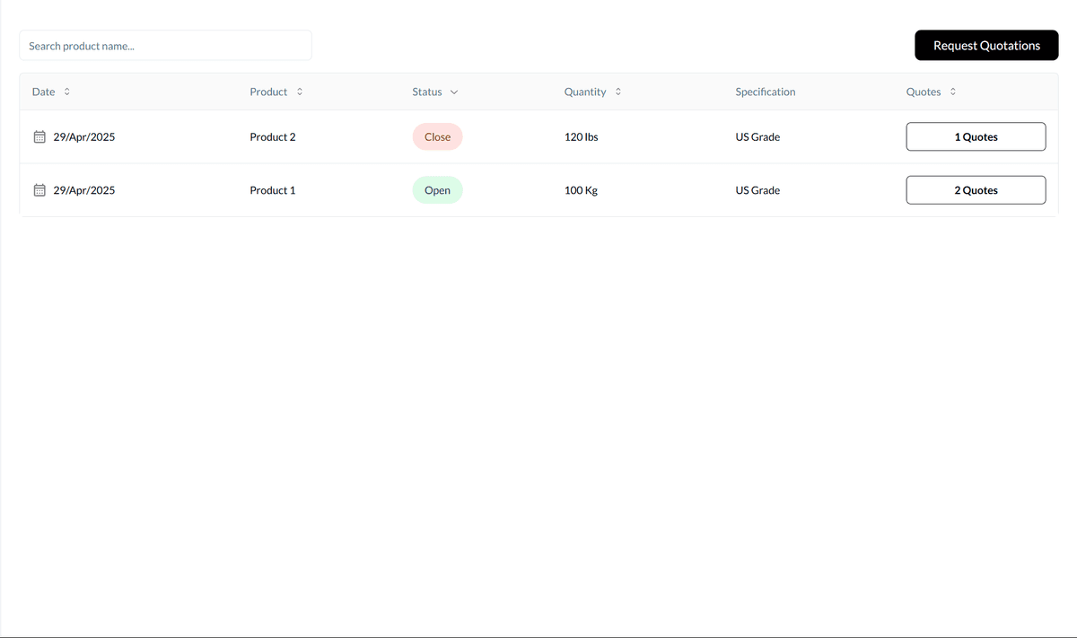Click the calendar icon beside Product 2's date
The height and width of the screenshot is (638, 1077).
click(39, 136)
